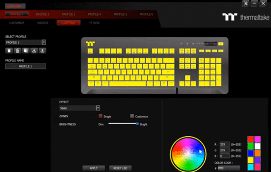271x172 pixels.
Task: Select the Single zone option
Action: coord(100,116)
